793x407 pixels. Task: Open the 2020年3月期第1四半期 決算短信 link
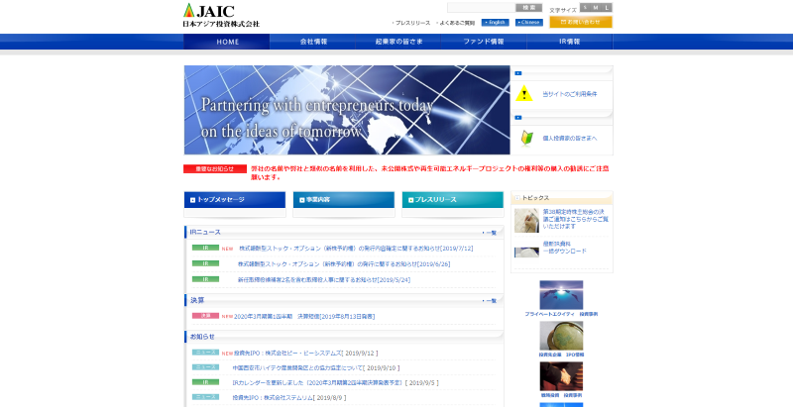click(304, 317)
